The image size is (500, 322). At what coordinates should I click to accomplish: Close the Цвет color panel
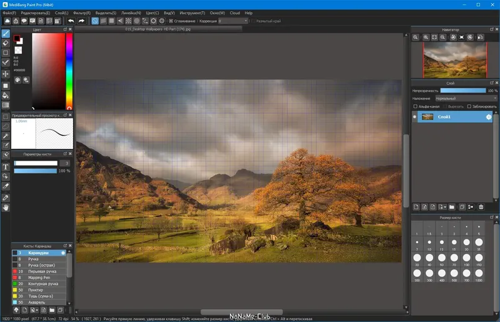(x=70, y=29)
